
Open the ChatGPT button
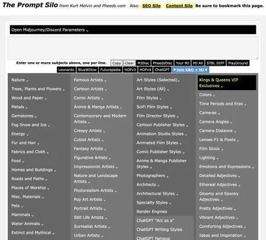(x=162, y=70)
